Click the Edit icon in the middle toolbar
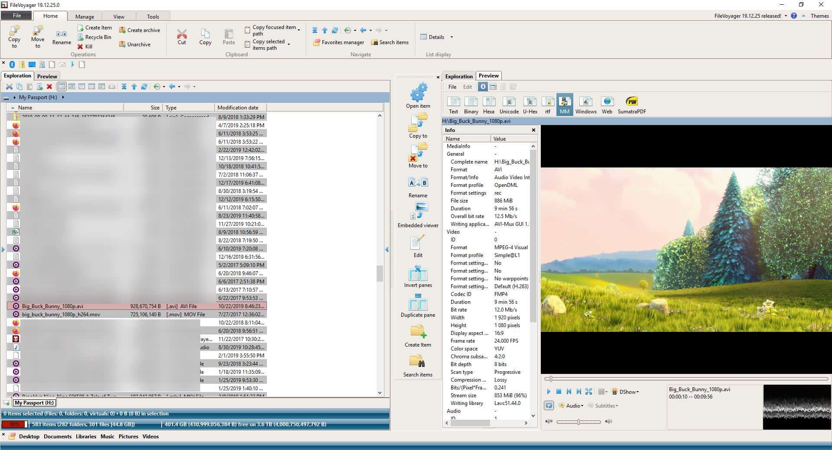Screen dimensions: 832x450 pyautogui.click(x=418, y=245)
